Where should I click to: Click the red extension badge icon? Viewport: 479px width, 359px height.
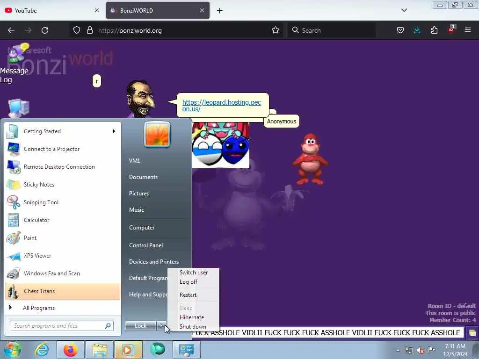(x=451, y=29)
